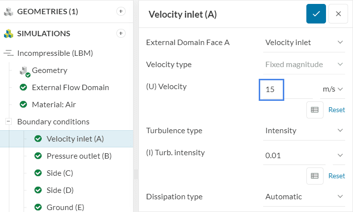Open the Dissipation type dropdown

[303, 197]
